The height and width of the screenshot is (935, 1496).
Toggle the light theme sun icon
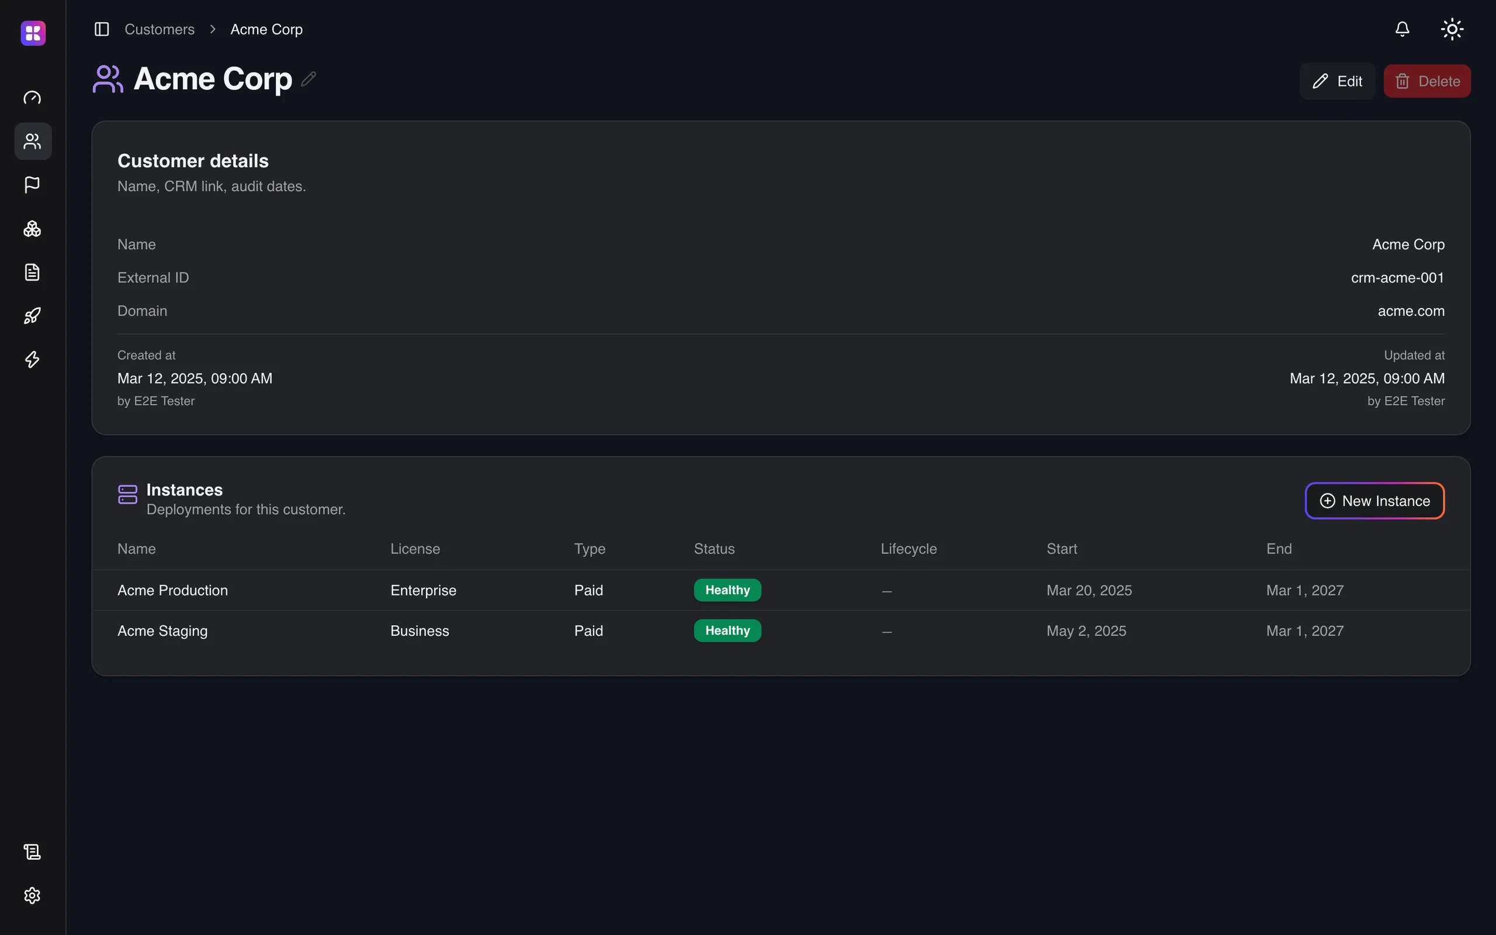coord(1452,29)
